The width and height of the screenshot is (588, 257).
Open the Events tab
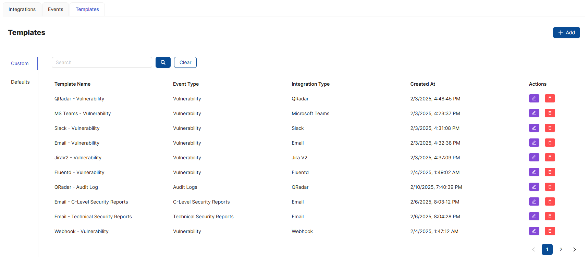(56, 9)
